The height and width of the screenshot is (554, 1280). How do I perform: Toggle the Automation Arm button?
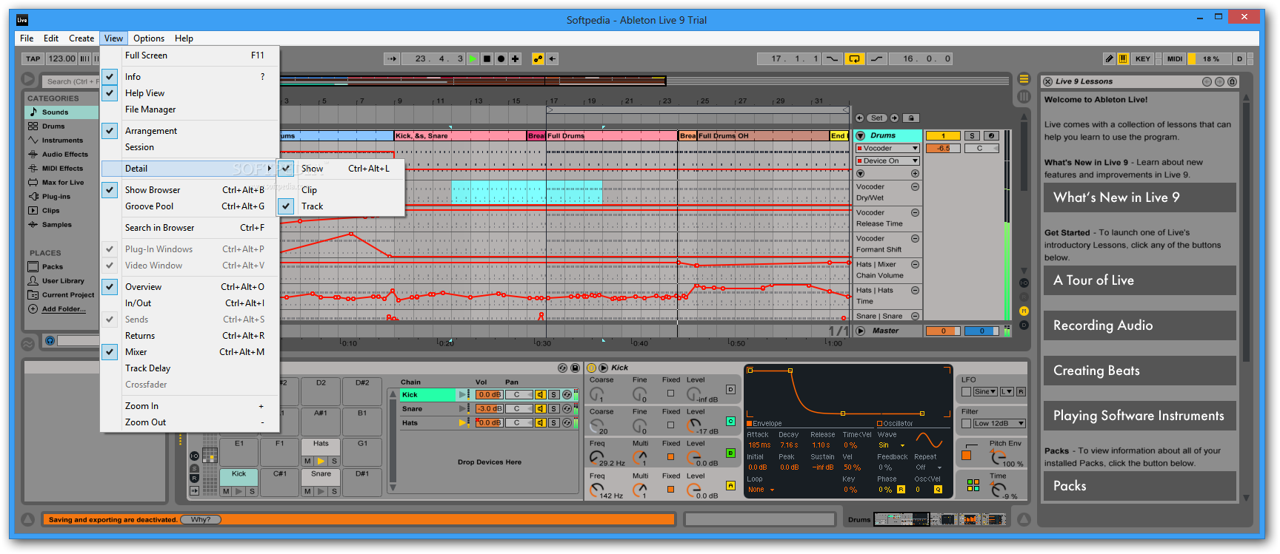click(538, 58)
